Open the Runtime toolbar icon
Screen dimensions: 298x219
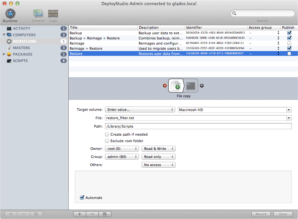coord(10,14)
